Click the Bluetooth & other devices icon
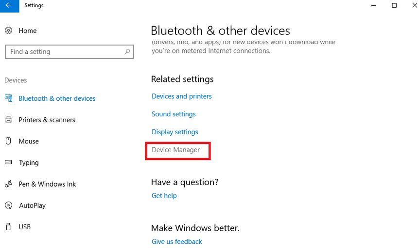 [8, 98]
